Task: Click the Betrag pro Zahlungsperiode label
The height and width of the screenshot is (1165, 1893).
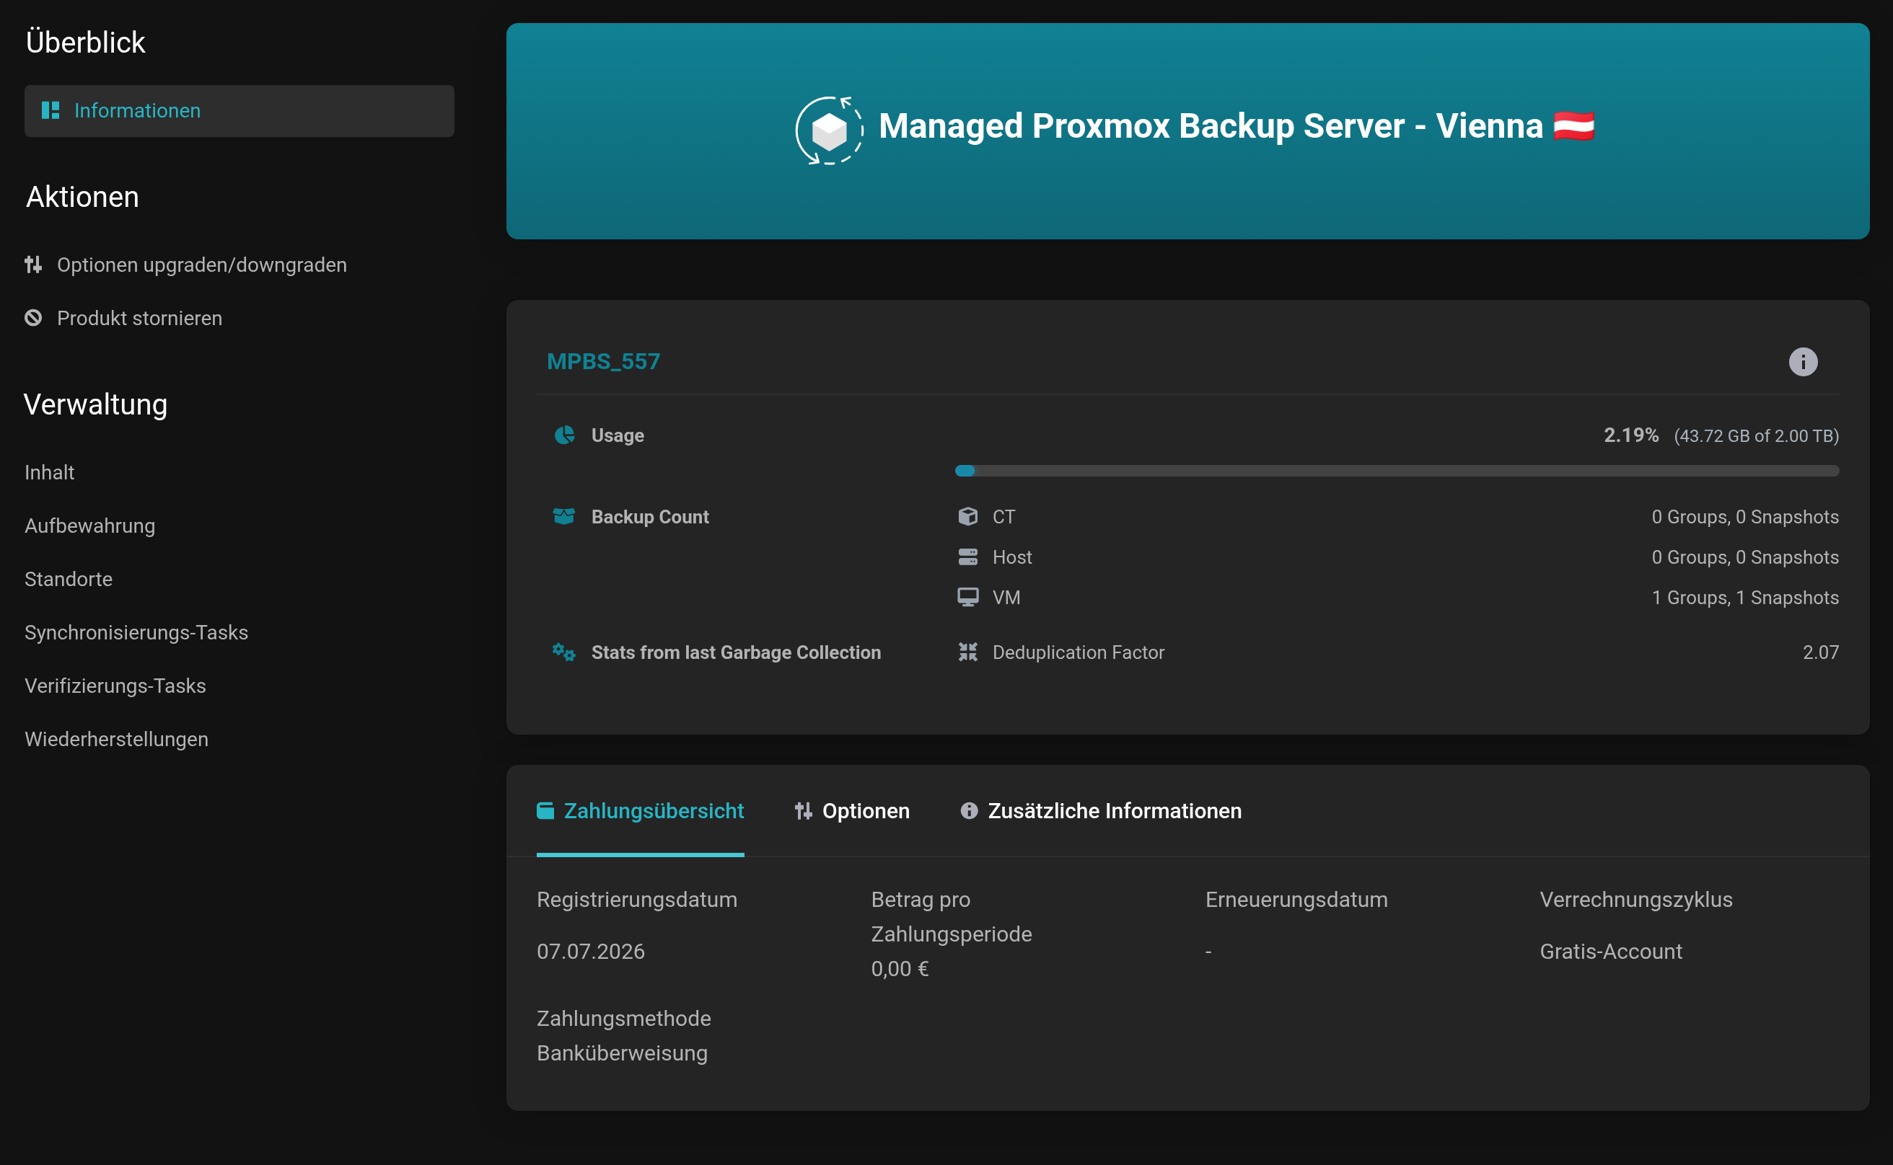Action: click(x=951, y=917)
